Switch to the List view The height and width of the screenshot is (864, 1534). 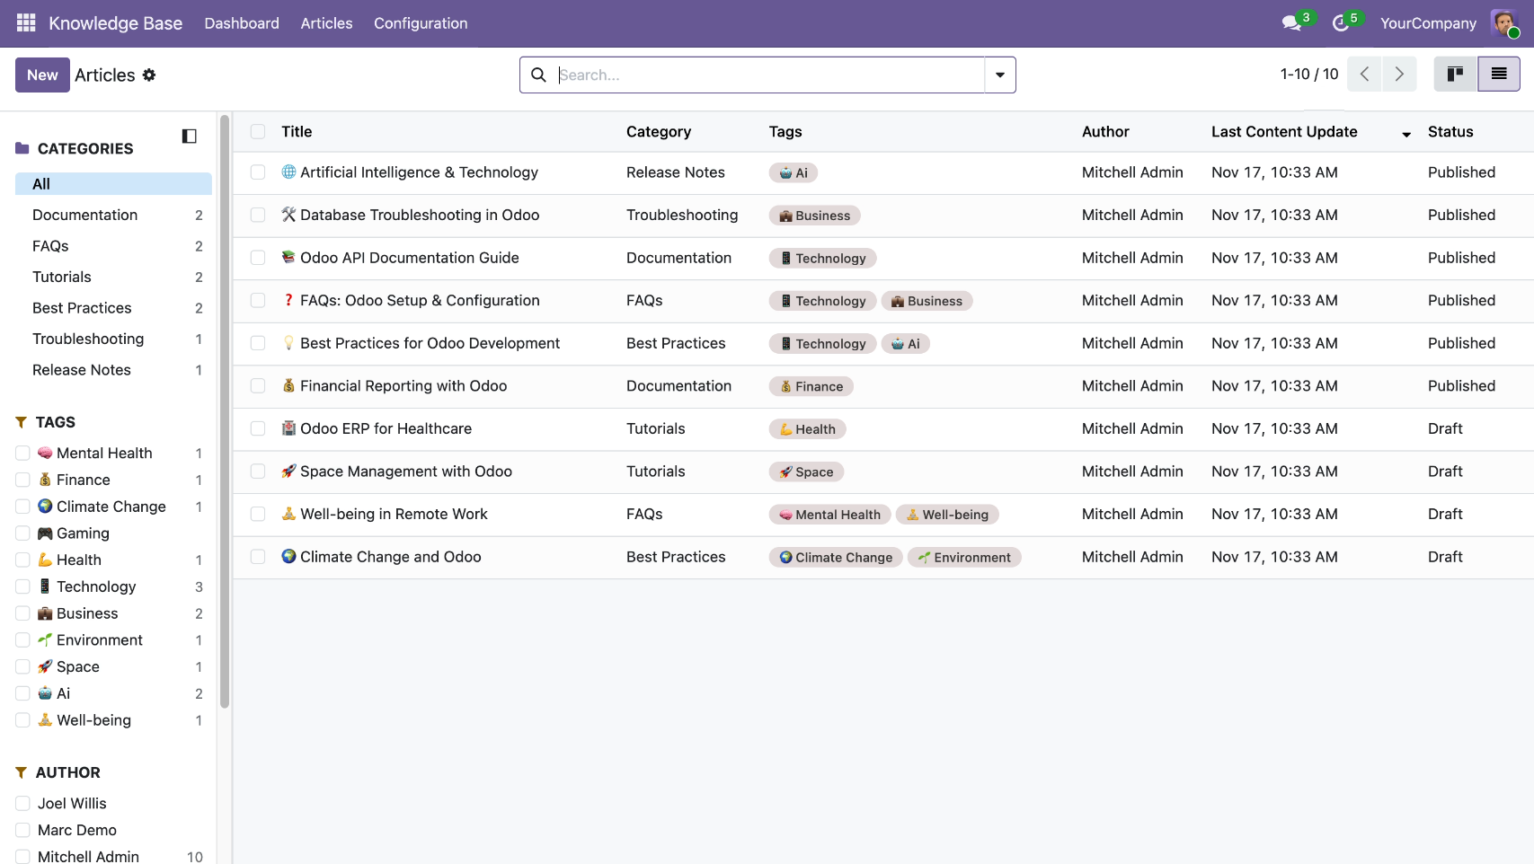pyautogui.click(x=1498, y=75)
